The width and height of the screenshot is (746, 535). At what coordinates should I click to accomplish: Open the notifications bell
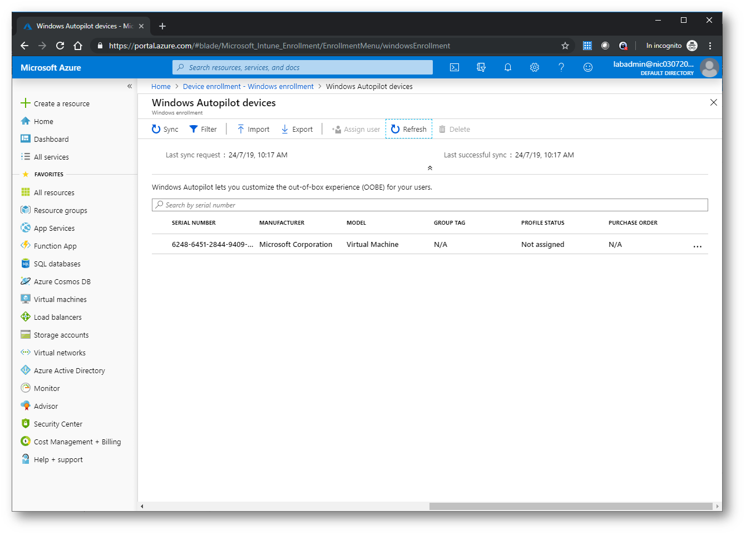pos(508,67)
